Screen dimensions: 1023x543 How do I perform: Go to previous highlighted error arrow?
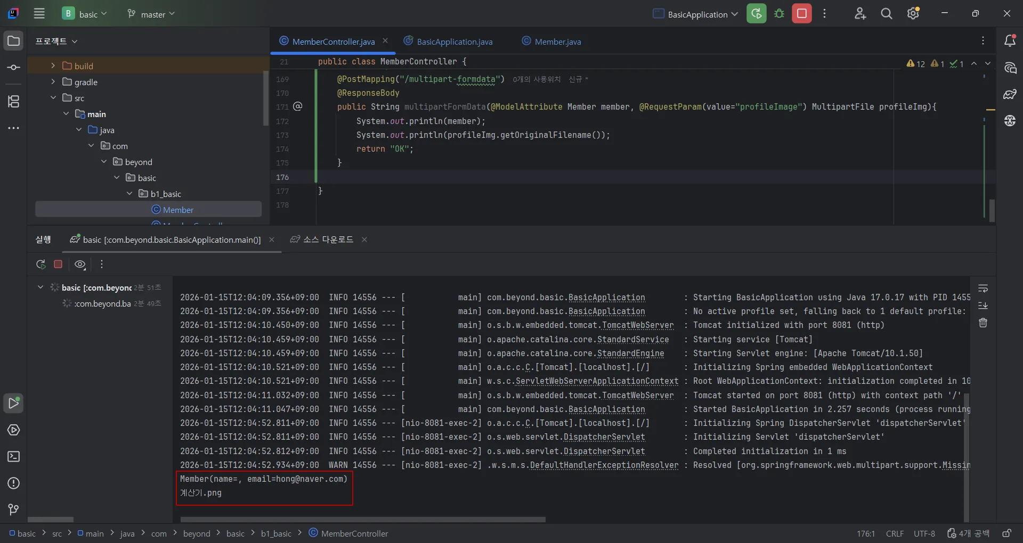(974, 63)
